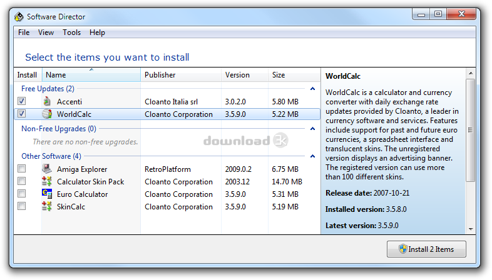
Task: Select the Non-Free Upgrades (0) group header
Action: point(59,129)
